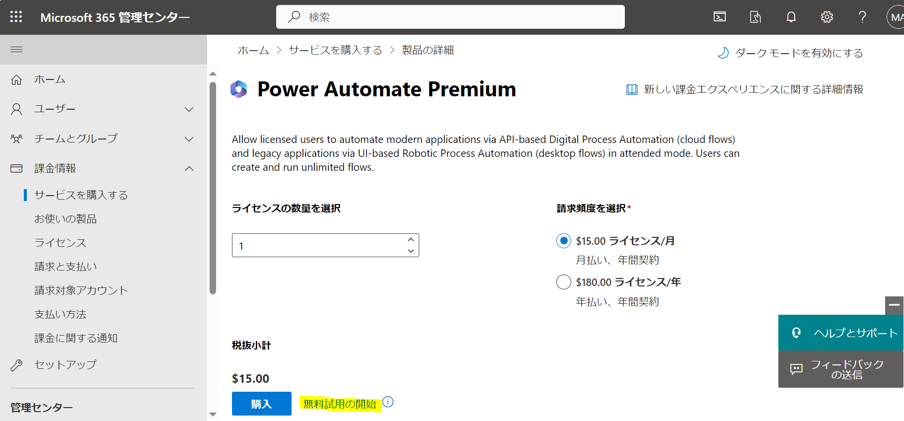Click the setup wrench icon
The width and height of the screenshot is (904, 421).
click(16, 365)
